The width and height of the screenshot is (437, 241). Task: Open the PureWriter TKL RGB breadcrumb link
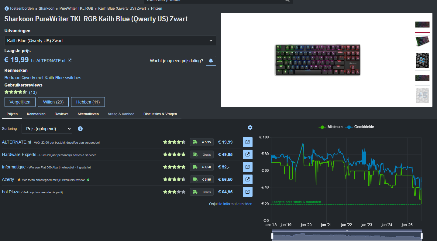76,8
